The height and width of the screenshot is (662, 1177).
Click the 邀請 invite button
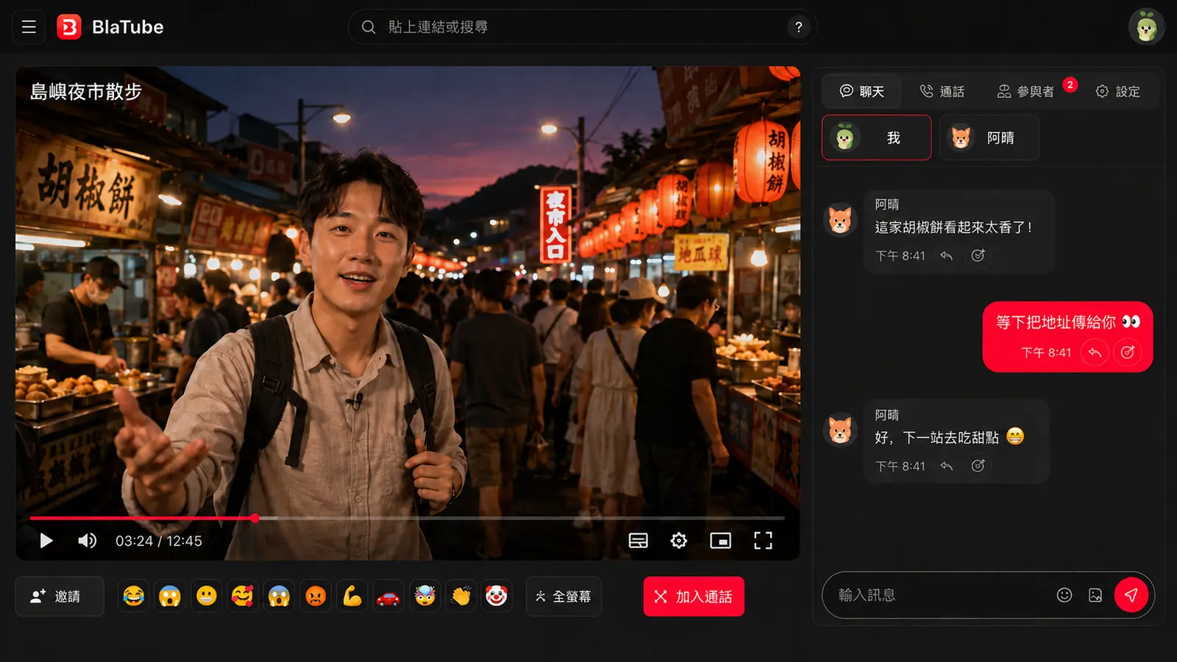tap(60, 596)
